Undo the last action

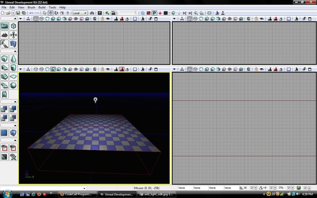tap(31, 13)
